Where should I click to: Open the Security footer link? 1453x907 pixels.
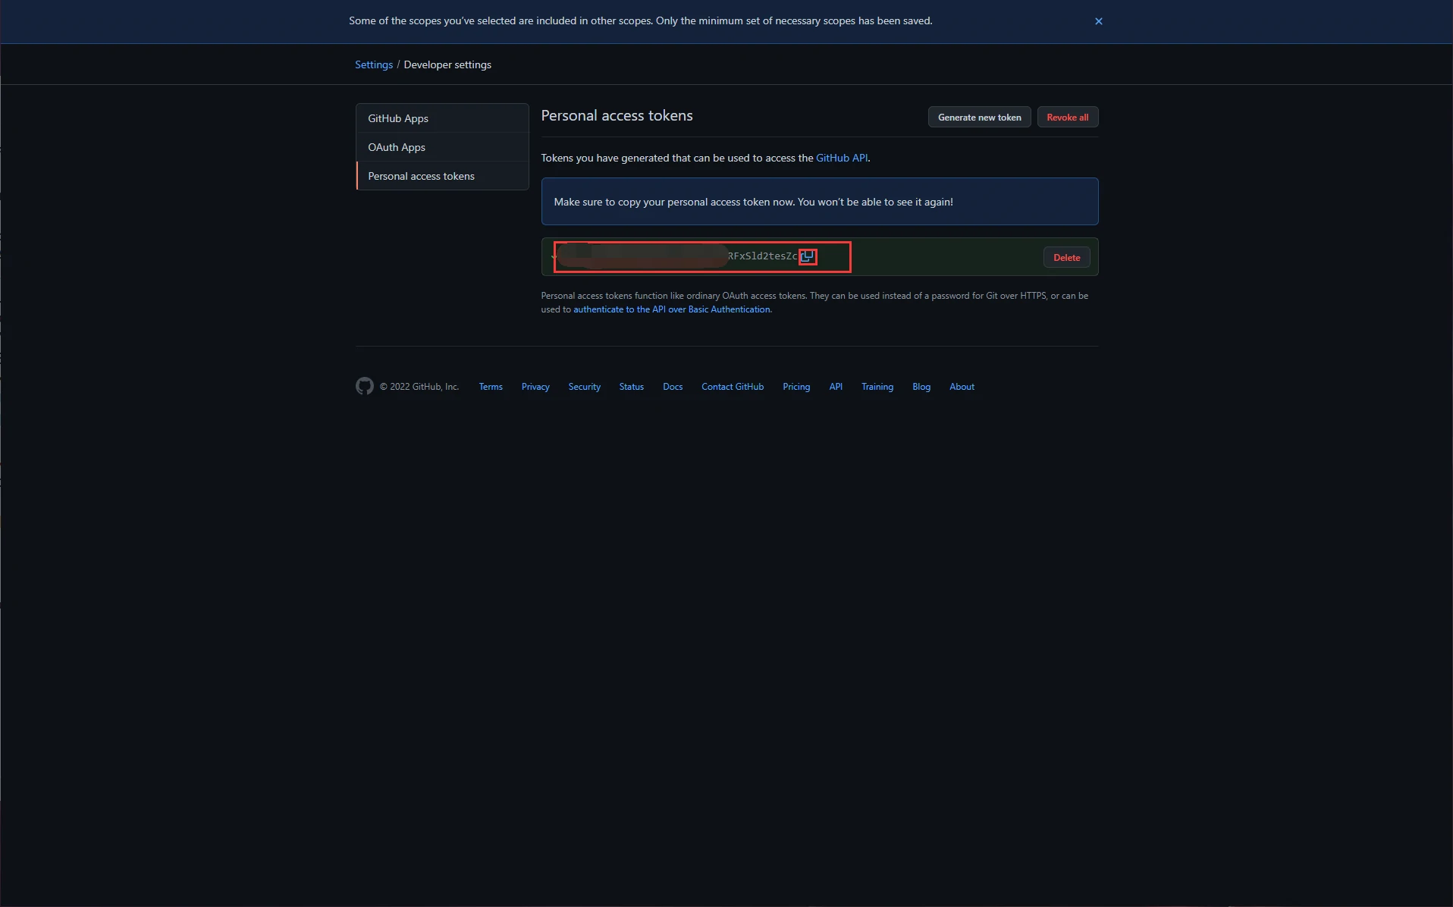(x=584, y=387)
